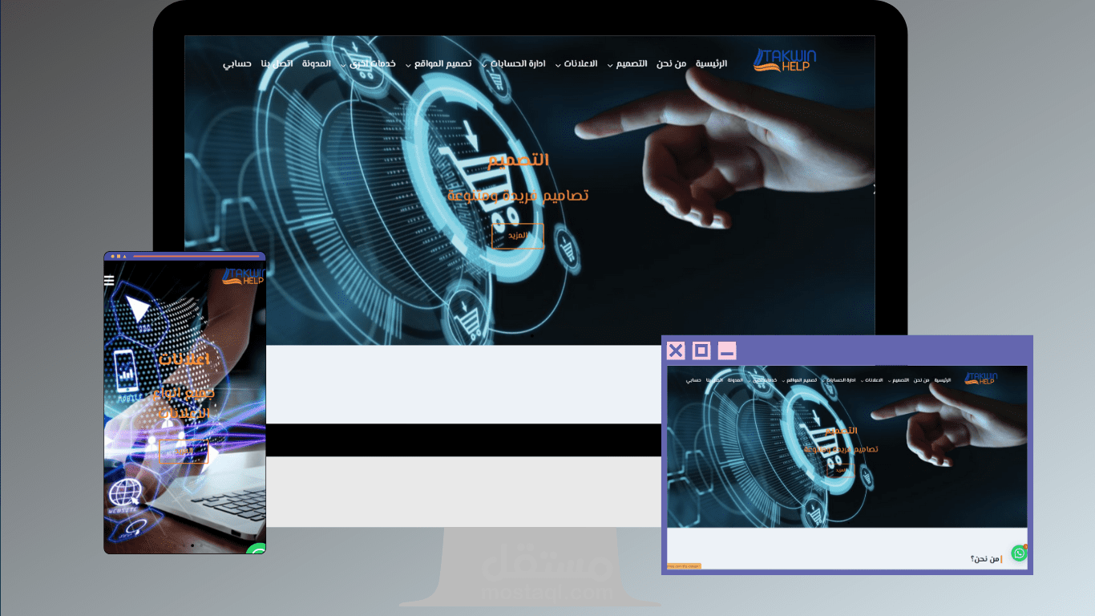This screenshot has height=616, width=1095.
Task: Select التصميم menu item on the monitor
Action: 632,63
